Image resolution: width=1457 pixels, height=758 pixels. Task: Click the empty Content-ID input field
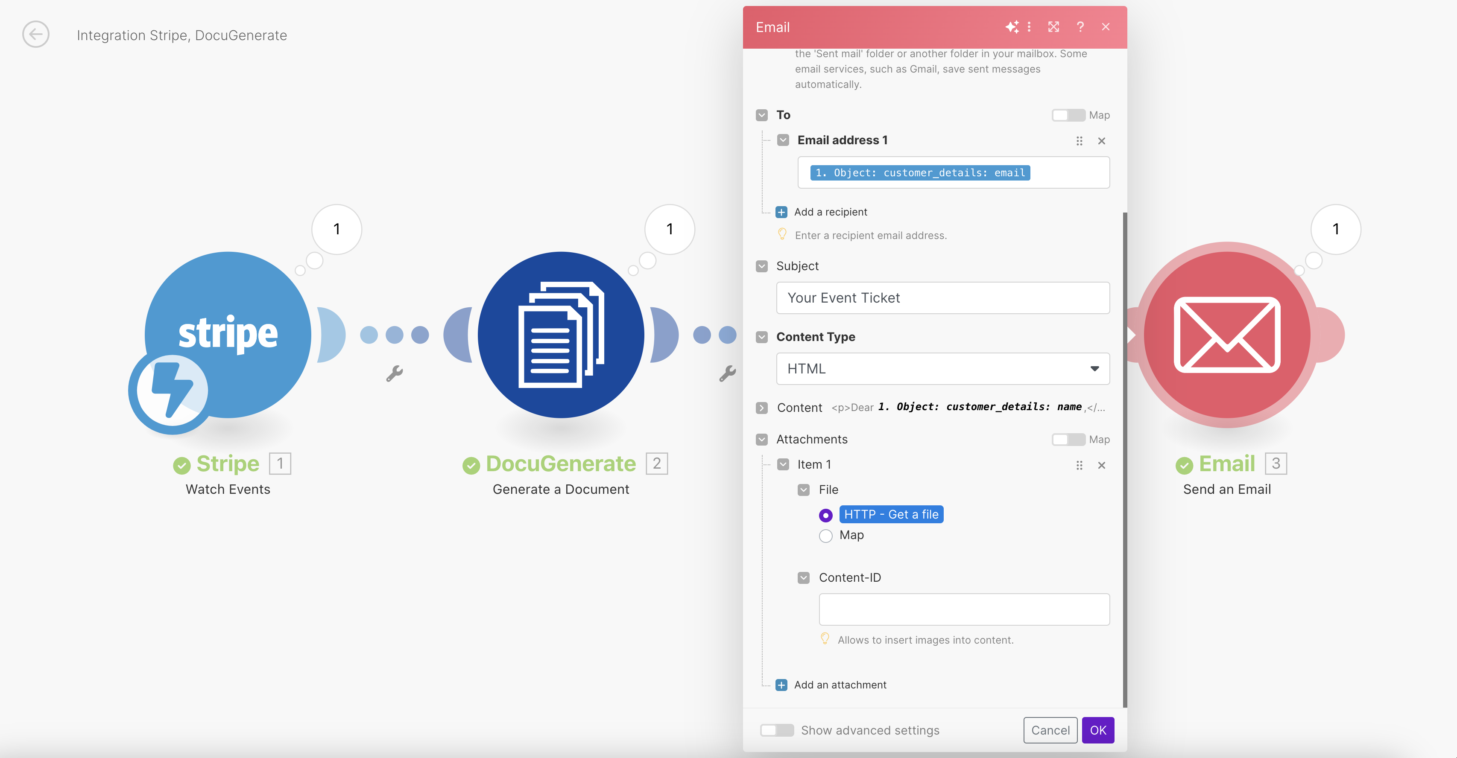[964, 609]
